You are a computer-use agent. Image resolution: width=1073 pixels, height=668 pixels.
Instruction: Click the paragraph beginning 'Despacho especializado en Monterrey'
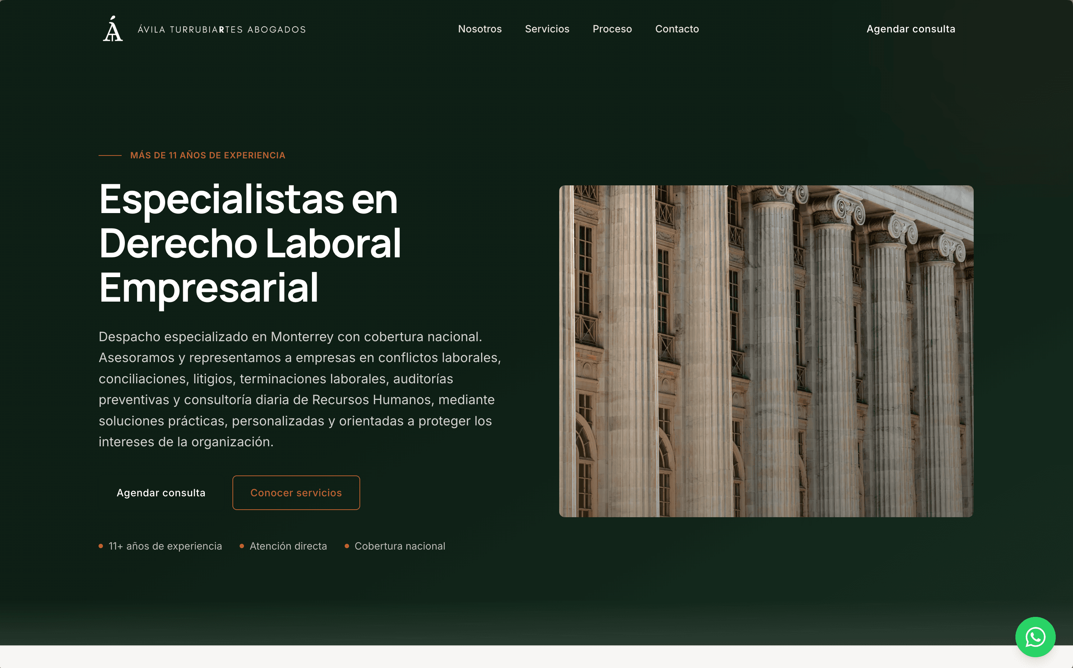300,389
